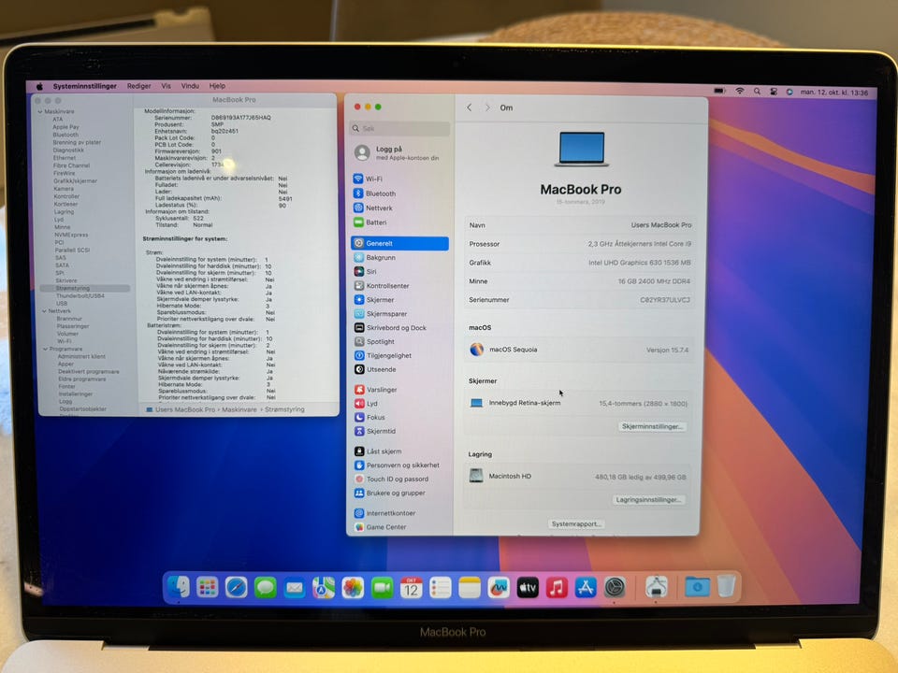This screenshot has height=673, width=898.
Task: Open the Hjelp menu
Action: (217, 86)
